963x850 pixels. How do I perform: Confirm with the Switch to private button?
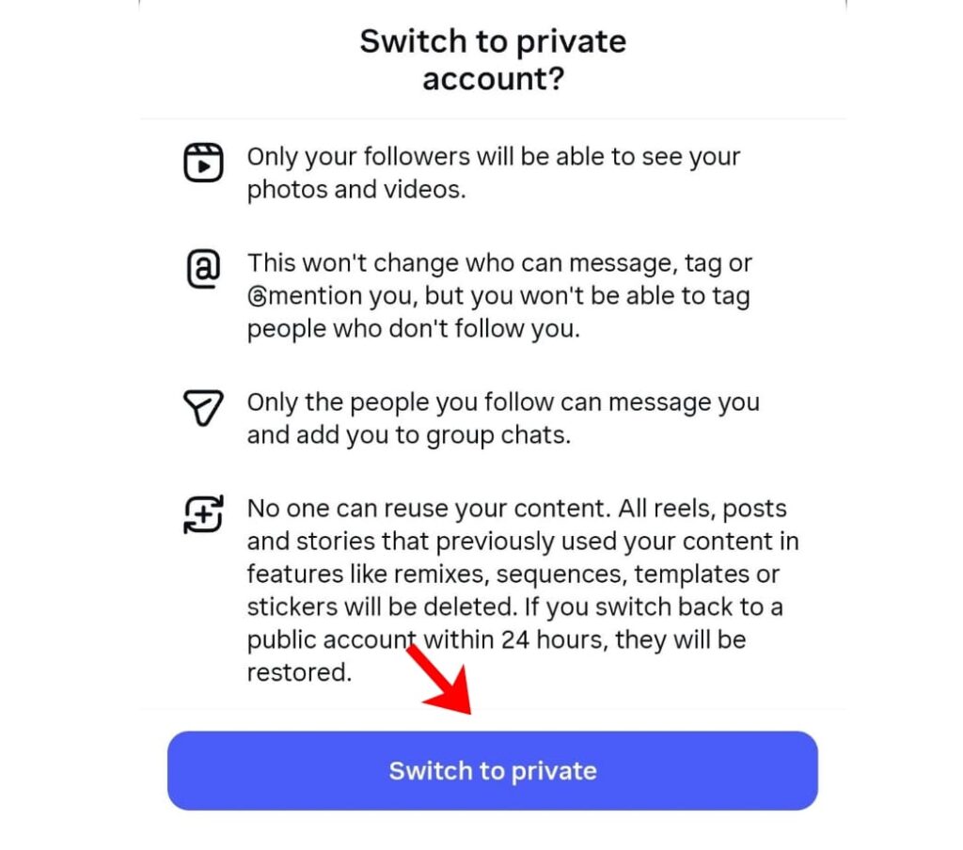[493, 770]
